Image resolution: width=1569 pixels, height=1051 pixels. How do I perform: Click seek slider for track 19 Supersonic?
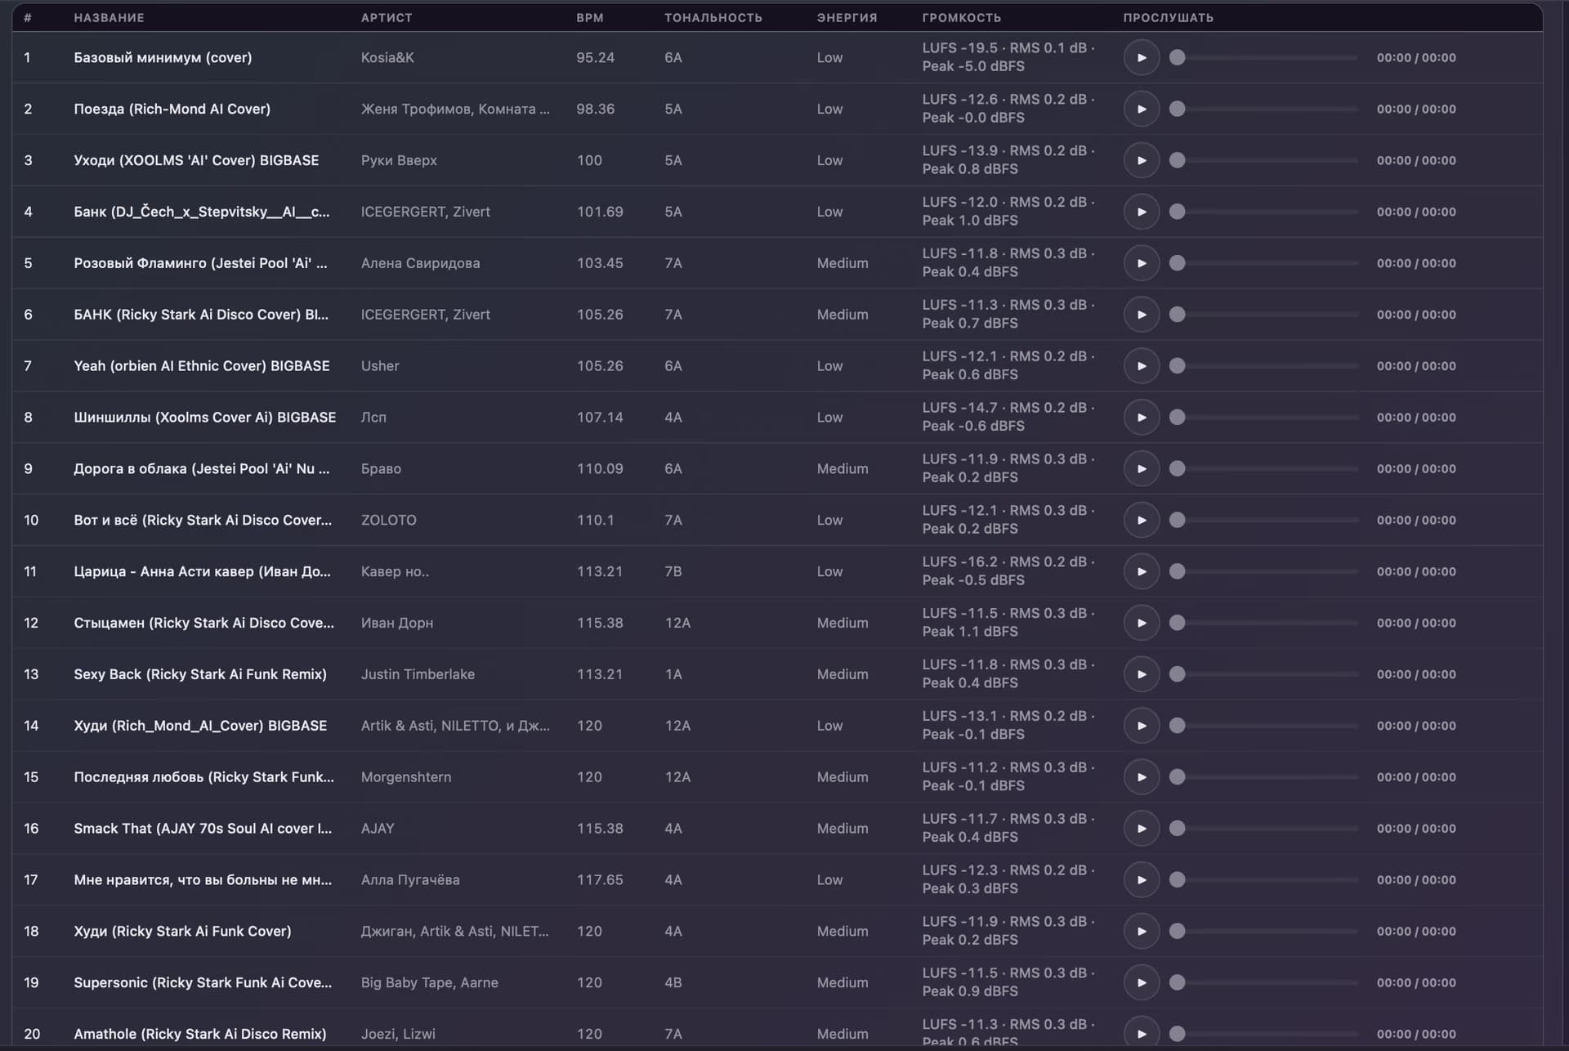[1263, 982]
